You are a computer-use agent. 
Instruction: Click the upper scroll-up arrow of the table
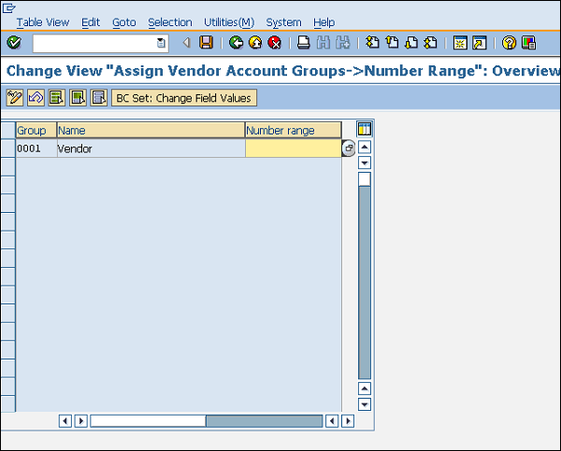click(x=365, y=147)
